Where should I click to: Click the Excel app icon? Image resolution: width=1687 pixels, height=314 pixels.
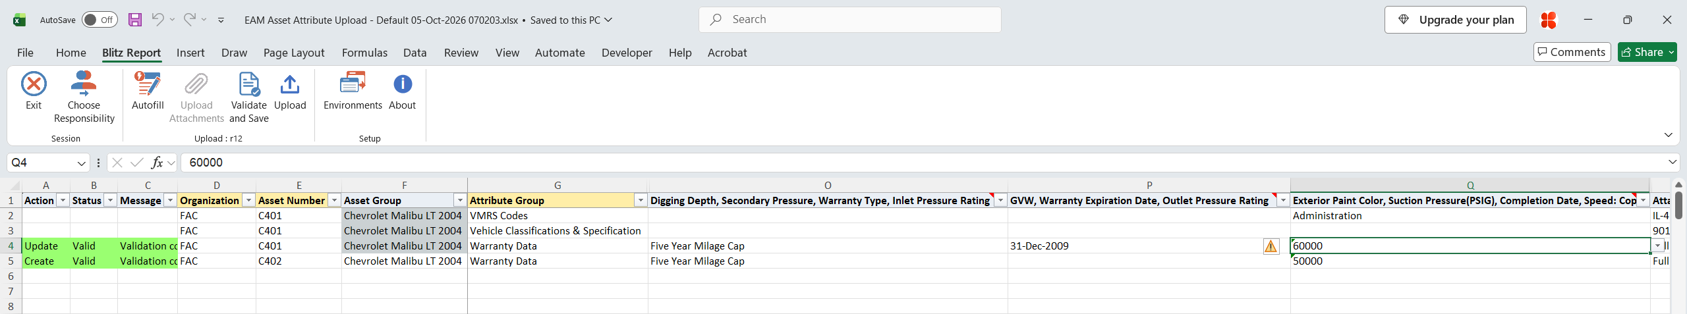[x=19, y=20]
